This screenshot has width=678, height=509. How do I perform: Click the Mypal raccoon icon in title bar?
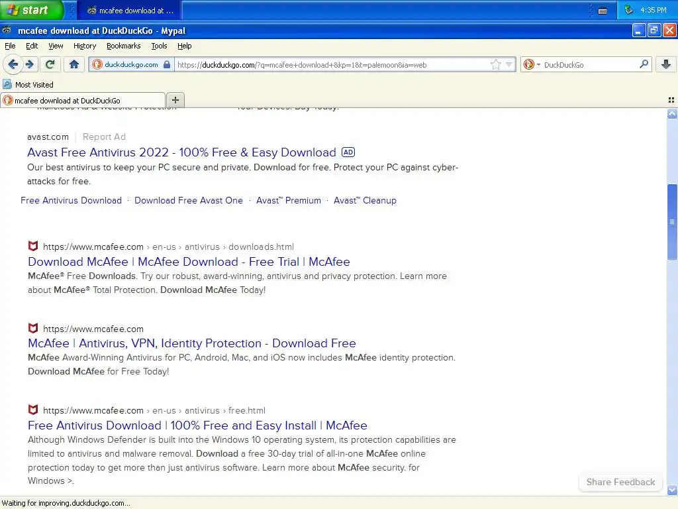pos(7,30)
